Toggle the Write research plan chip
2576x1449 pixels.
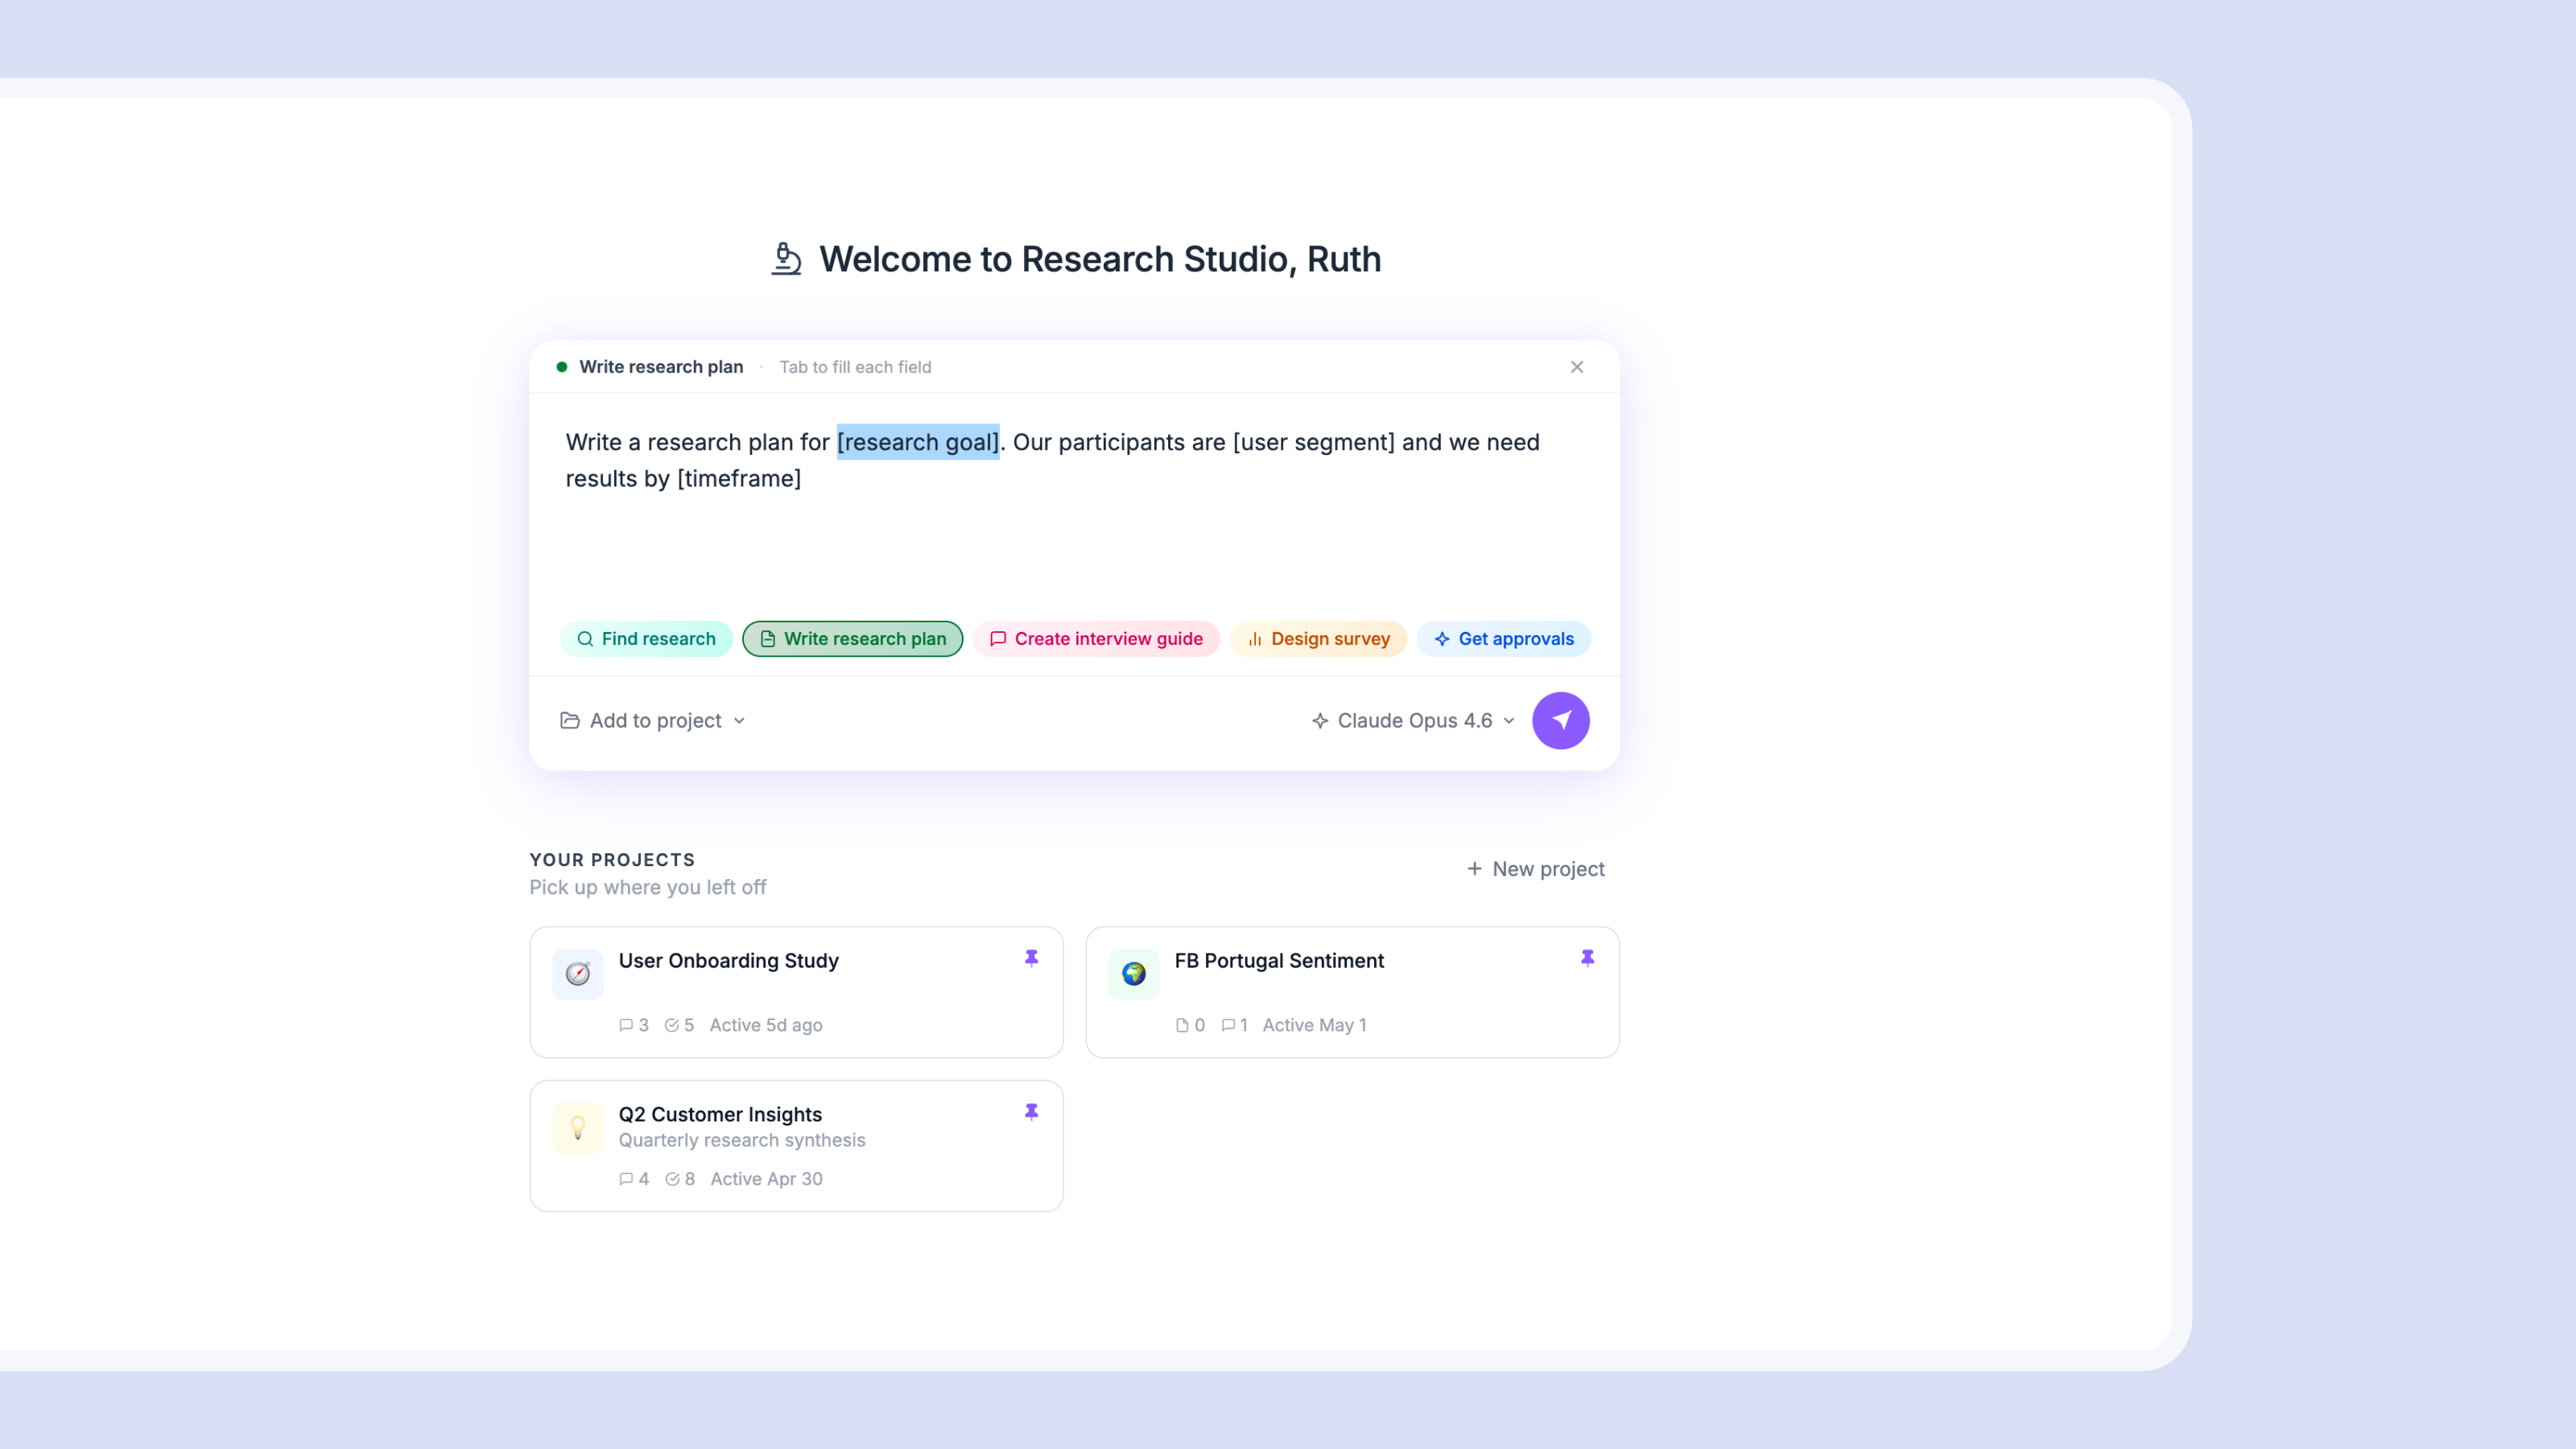[x=852, y=639]
